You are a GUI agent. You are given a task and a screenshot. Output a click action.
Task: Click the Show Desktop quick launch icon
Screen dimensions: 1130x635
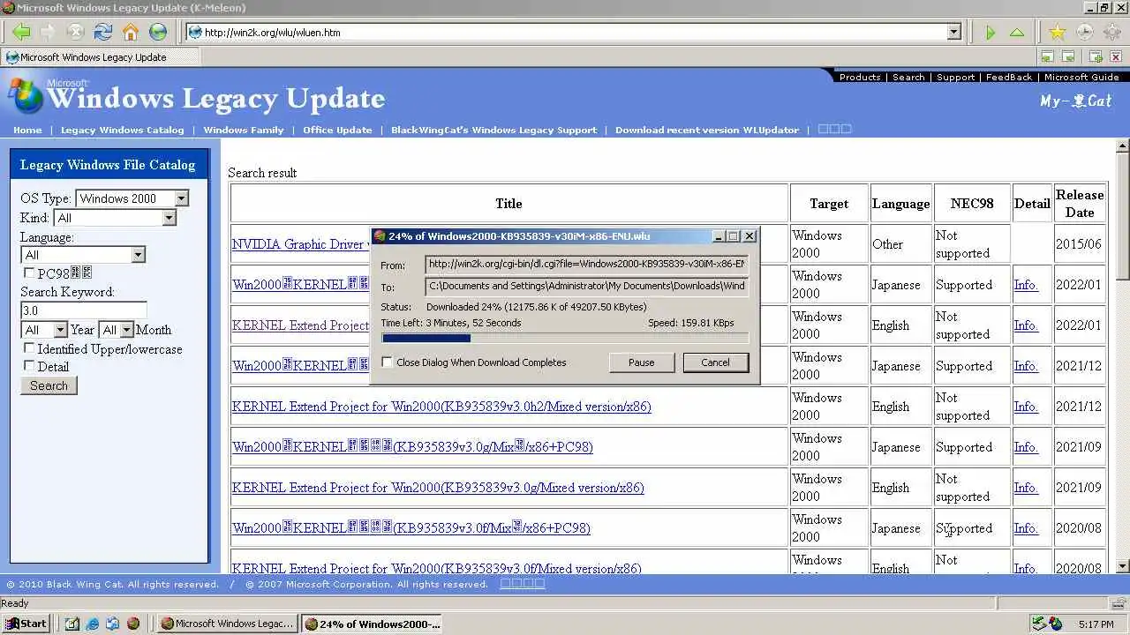(72, 624)
